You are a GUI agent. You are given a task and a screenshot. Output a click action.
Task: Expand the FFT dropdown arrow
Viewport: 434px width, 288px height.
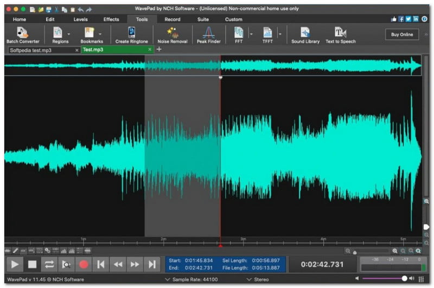(x=251, y=34)
